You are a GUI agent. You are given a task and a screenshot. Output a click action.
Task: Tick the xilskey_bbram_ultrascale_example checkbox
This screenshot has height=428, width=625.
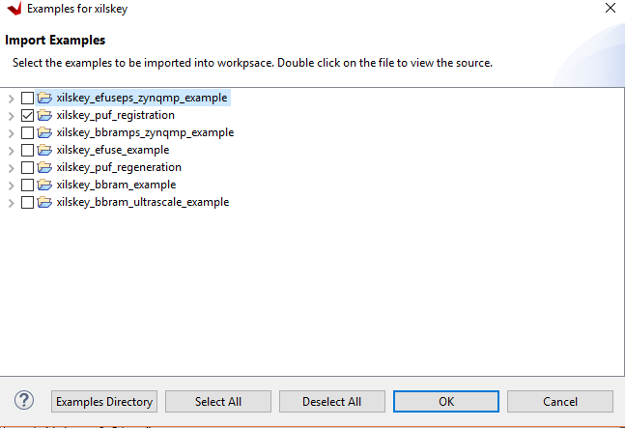27,203
